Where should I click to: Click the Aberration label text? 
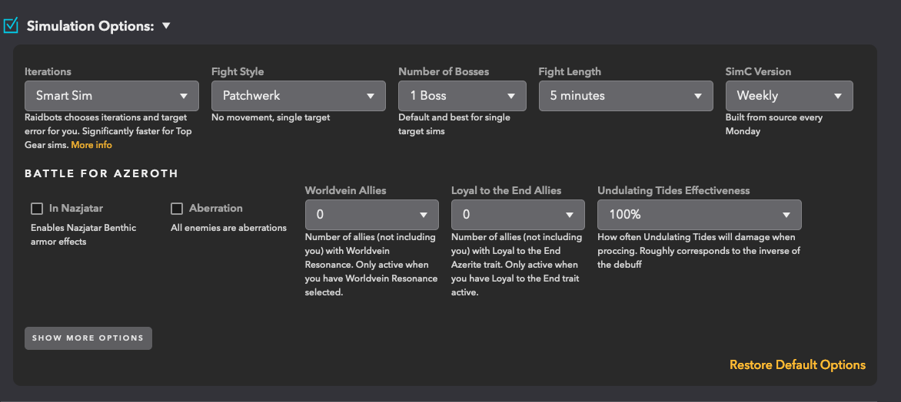pyautogui.click(x=216, y=209)
